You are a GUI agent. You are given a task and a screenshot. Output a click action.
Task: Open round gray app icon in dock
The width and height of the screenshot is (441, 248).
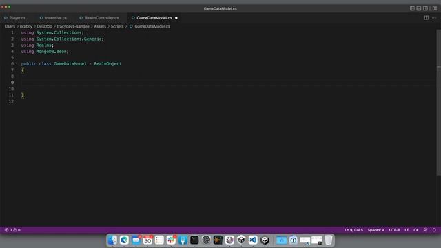[206, 240]
